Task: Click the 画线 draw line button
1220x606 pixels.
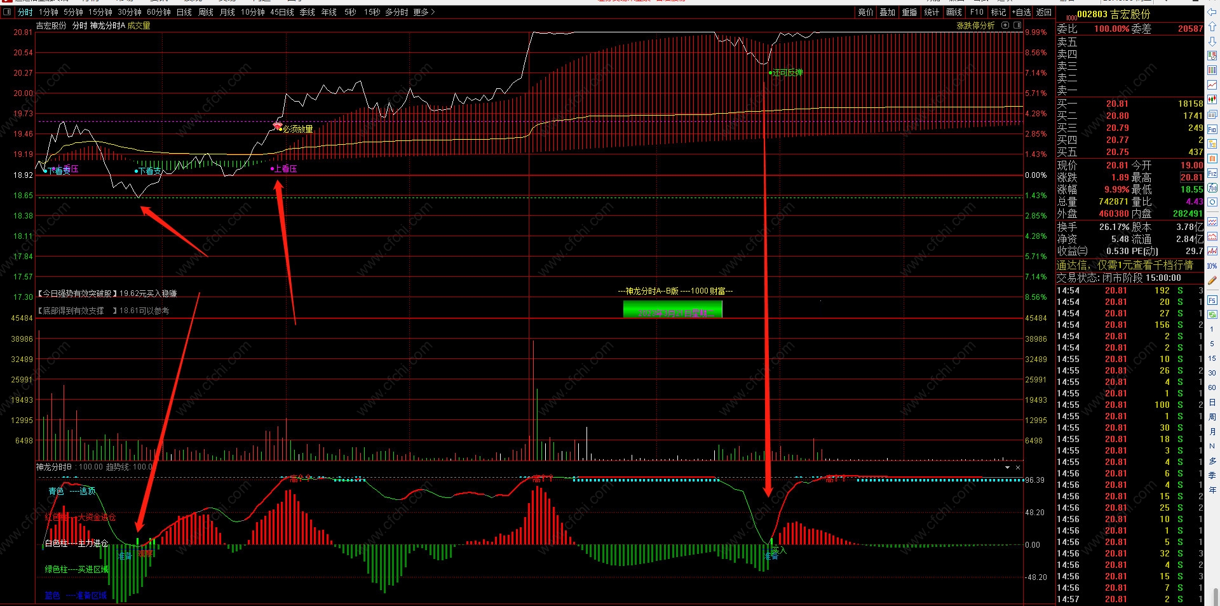Action: click(x=954, y=12)
